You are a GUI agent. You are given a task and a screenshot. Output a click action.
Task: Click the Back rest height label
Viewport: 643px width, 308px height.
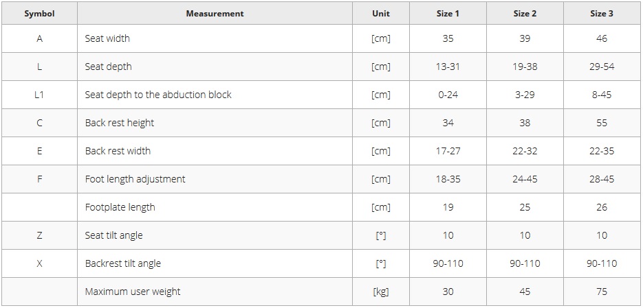click(120, 123)
